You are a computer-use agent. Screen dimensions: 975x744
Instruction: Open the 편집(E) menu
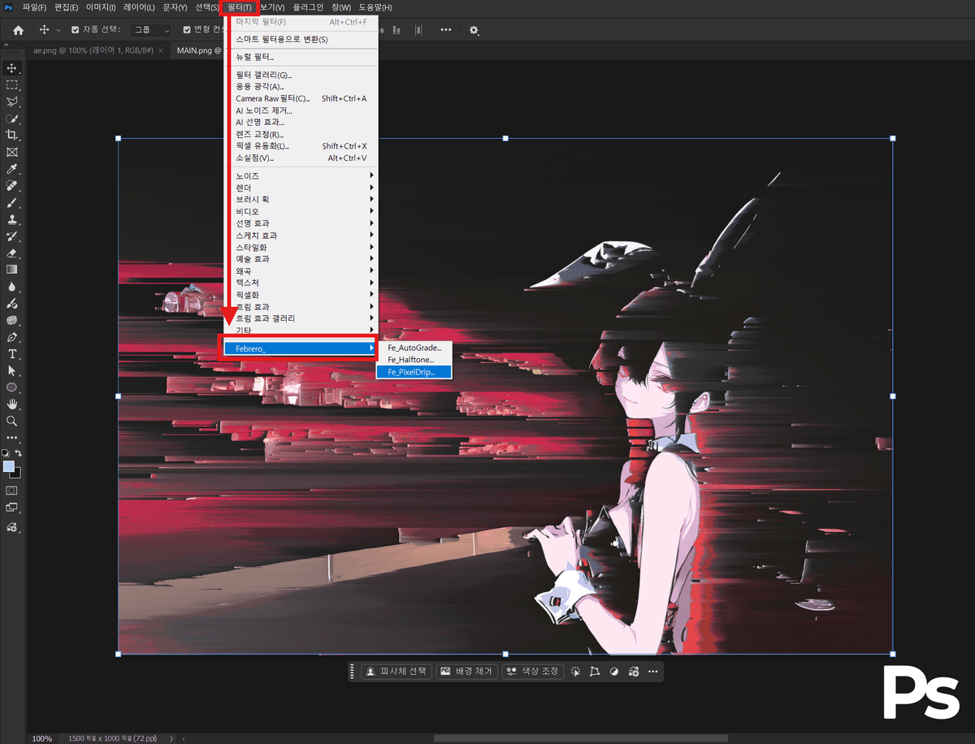coord(67,7)
